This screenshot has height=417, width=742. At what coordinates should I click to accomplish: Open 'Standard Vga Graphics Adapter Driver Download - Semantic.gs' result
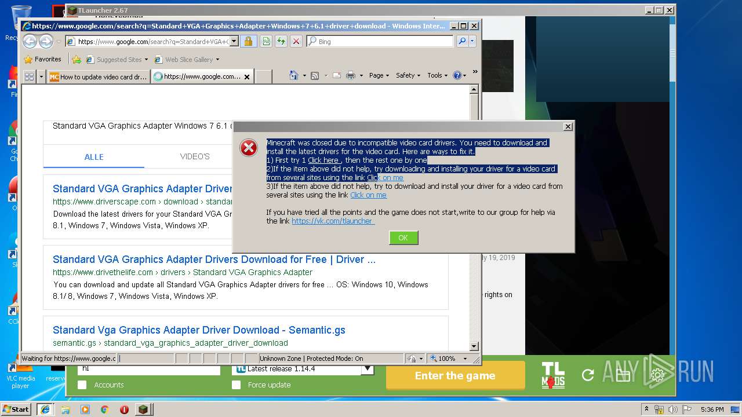point(199,330)
